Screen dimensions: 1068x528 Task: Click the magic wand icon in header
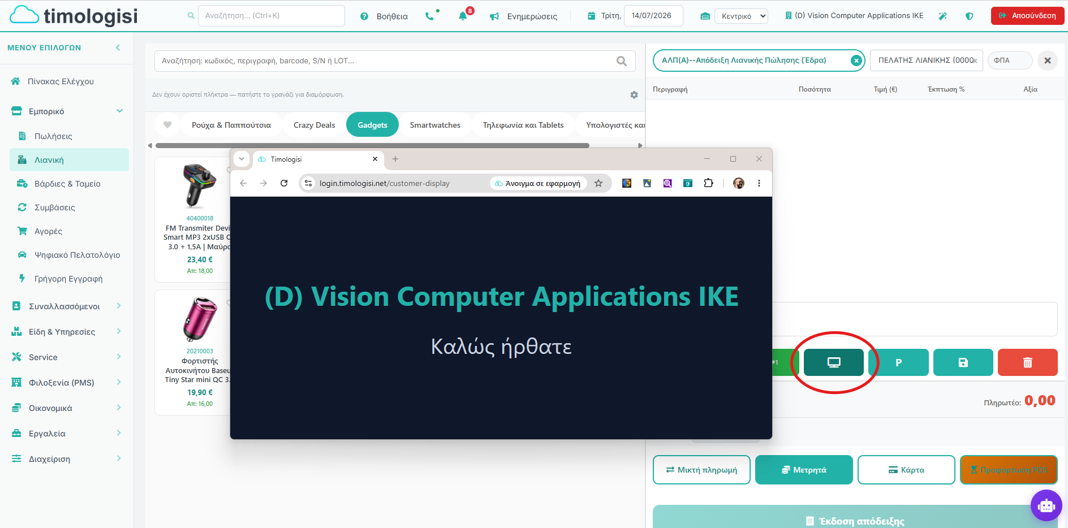point(942,16)
